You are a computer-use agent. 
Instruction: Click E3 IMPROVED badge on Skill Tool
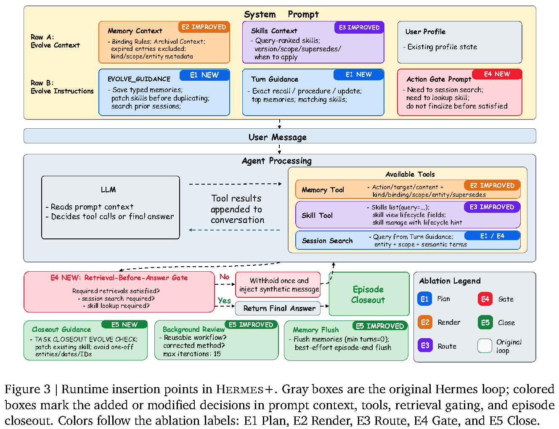click(x=492, y=207)
